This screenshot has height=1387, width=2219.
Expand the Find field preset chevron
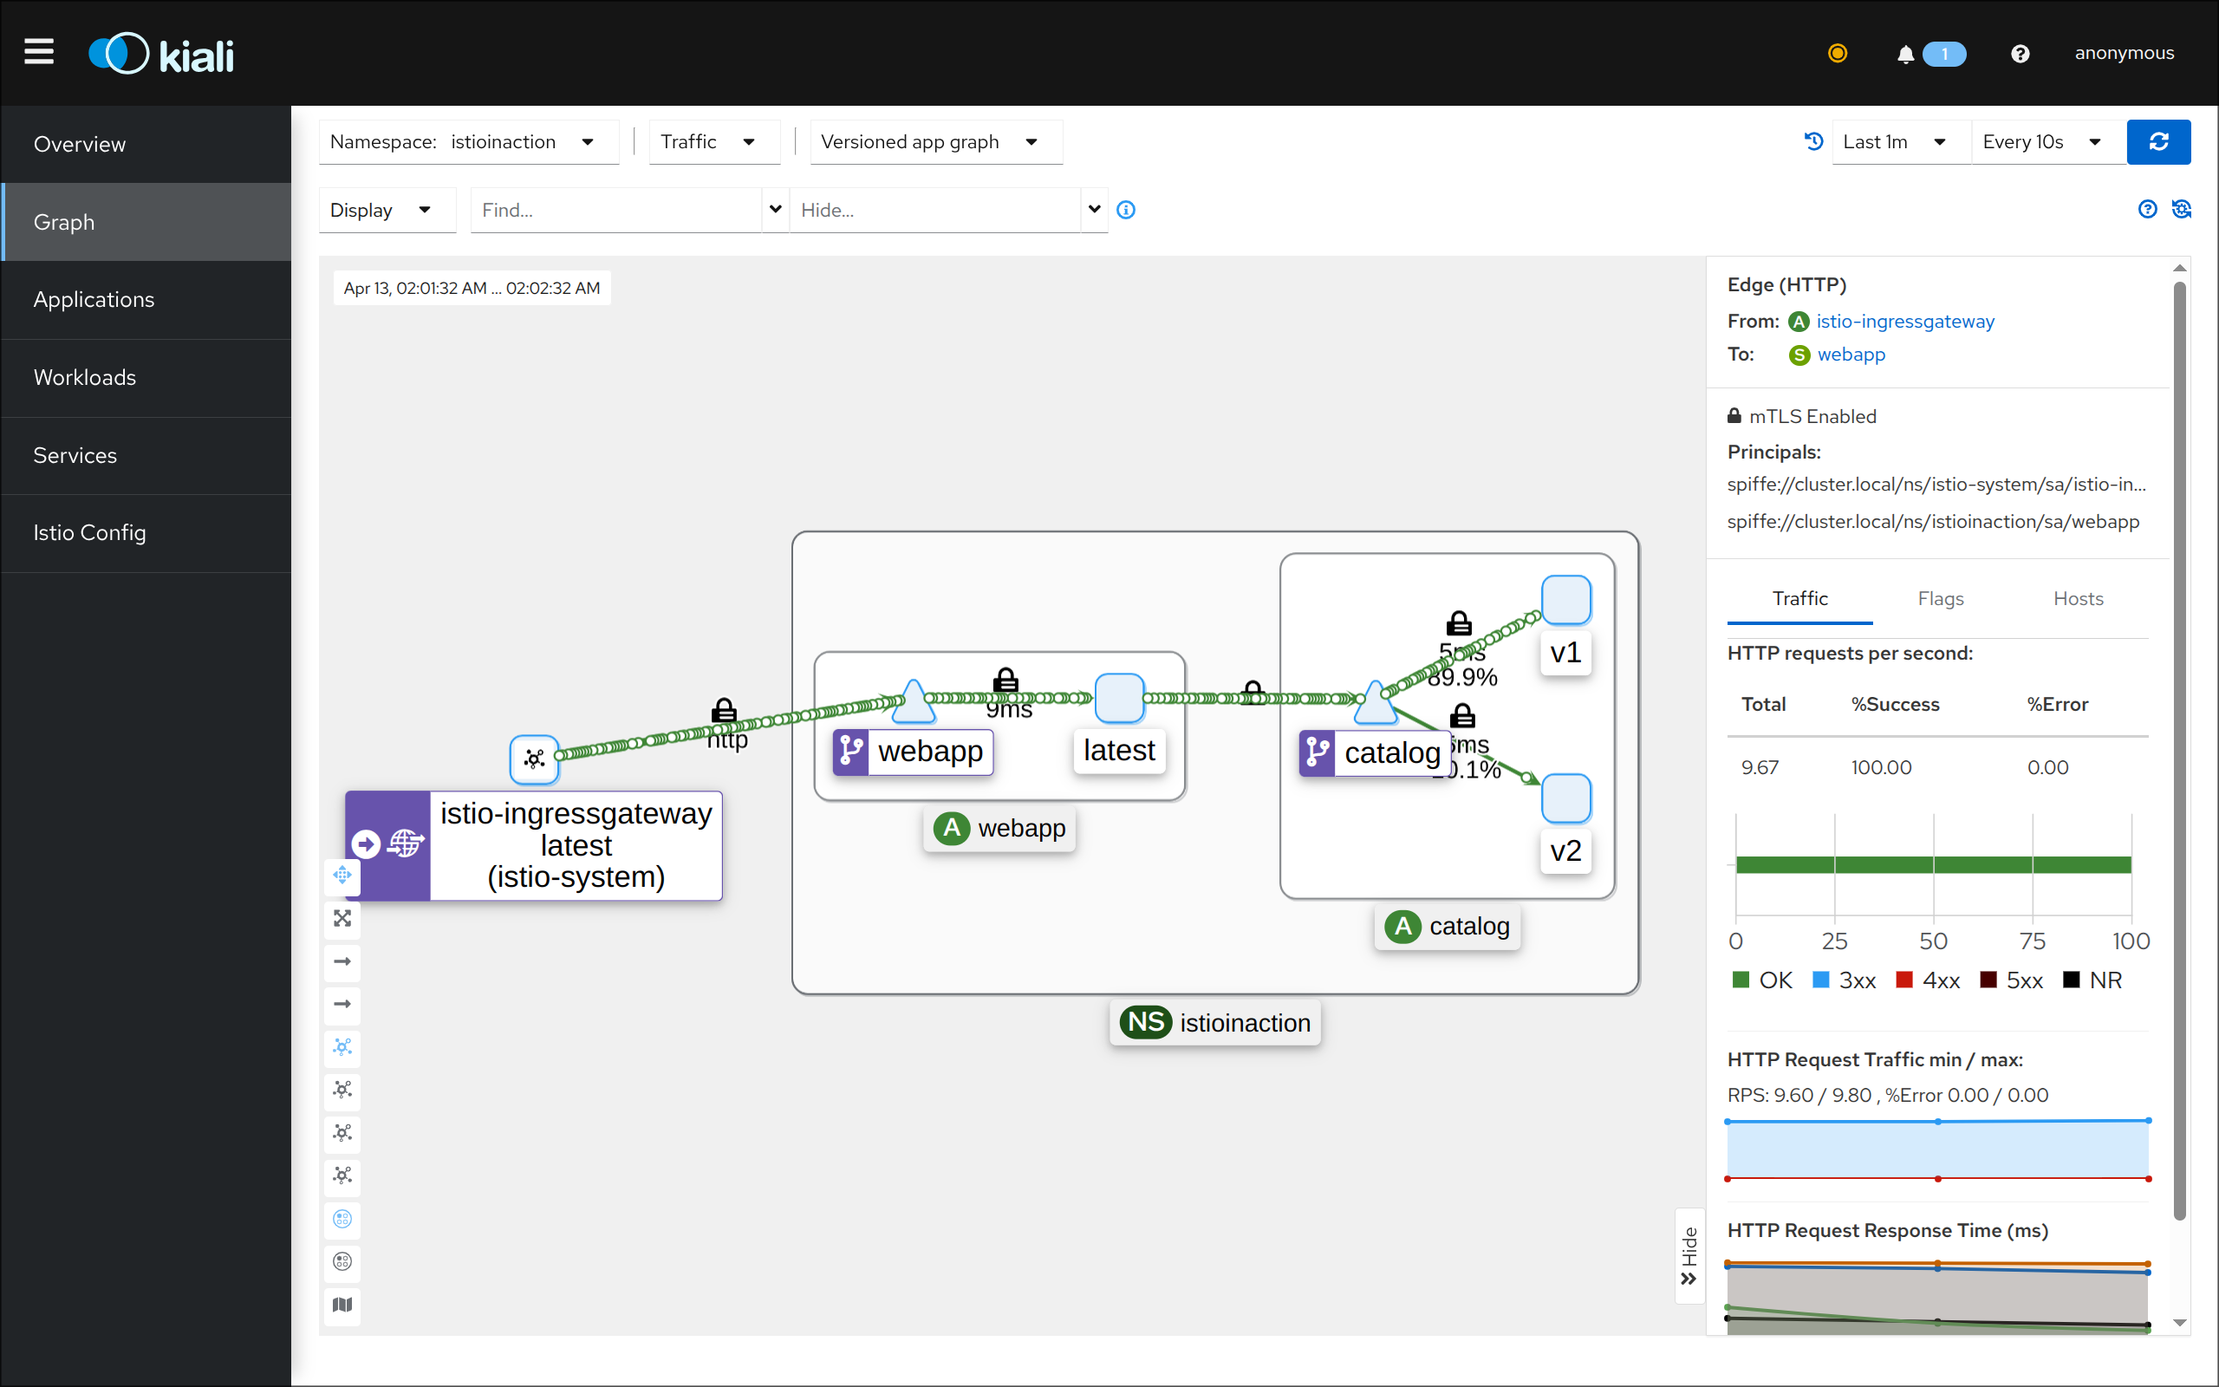click(776, 210)
